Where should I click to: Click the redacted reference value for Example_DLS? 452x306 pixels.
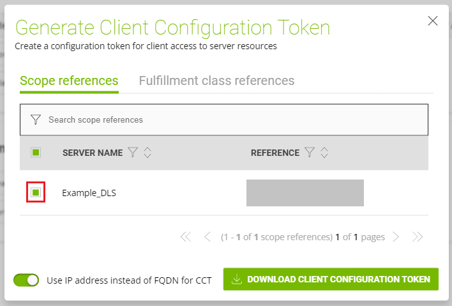tap(305, 192)
